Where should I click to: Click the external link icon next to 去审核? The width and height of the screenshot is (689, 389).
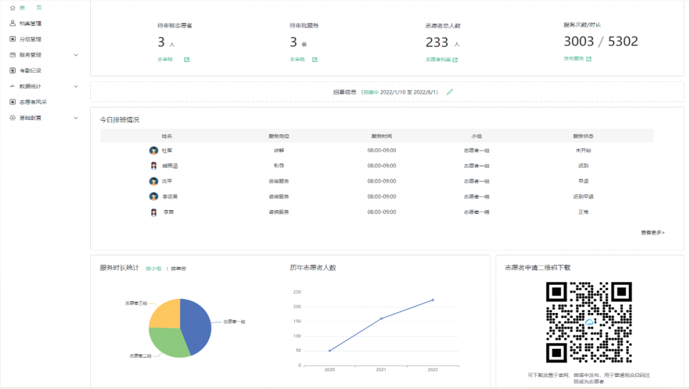[x=187, y=60]
